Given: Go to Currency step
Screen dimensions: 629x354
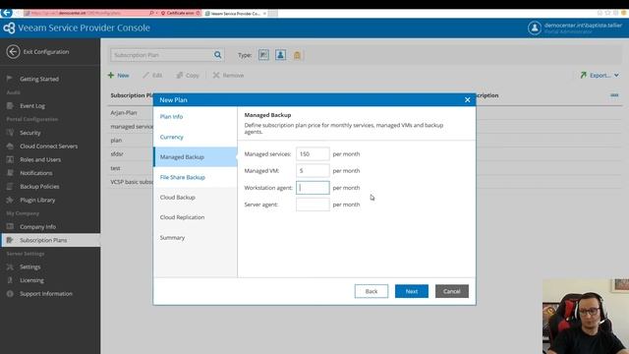Looking at the screenshot, I should click(171, 137).
